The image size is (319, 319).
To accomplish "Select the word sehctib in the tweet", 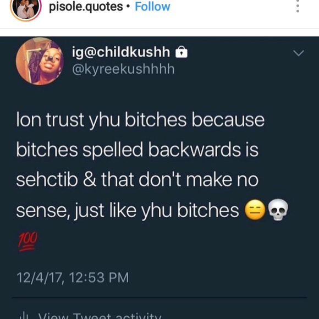I will 47,179.
